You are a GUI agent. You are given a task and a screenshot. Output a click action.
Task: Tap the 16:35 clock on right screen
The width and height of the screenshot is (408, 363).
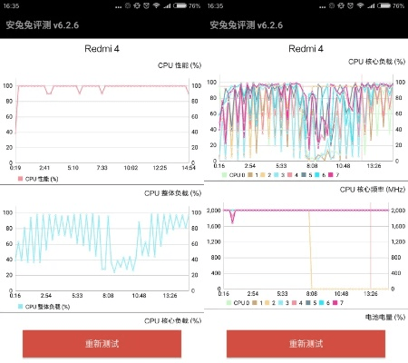pyautogui.click(x=215, y=5)
